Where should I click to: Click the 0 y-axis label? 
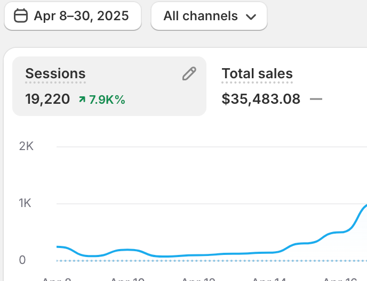tap(22, 260)
